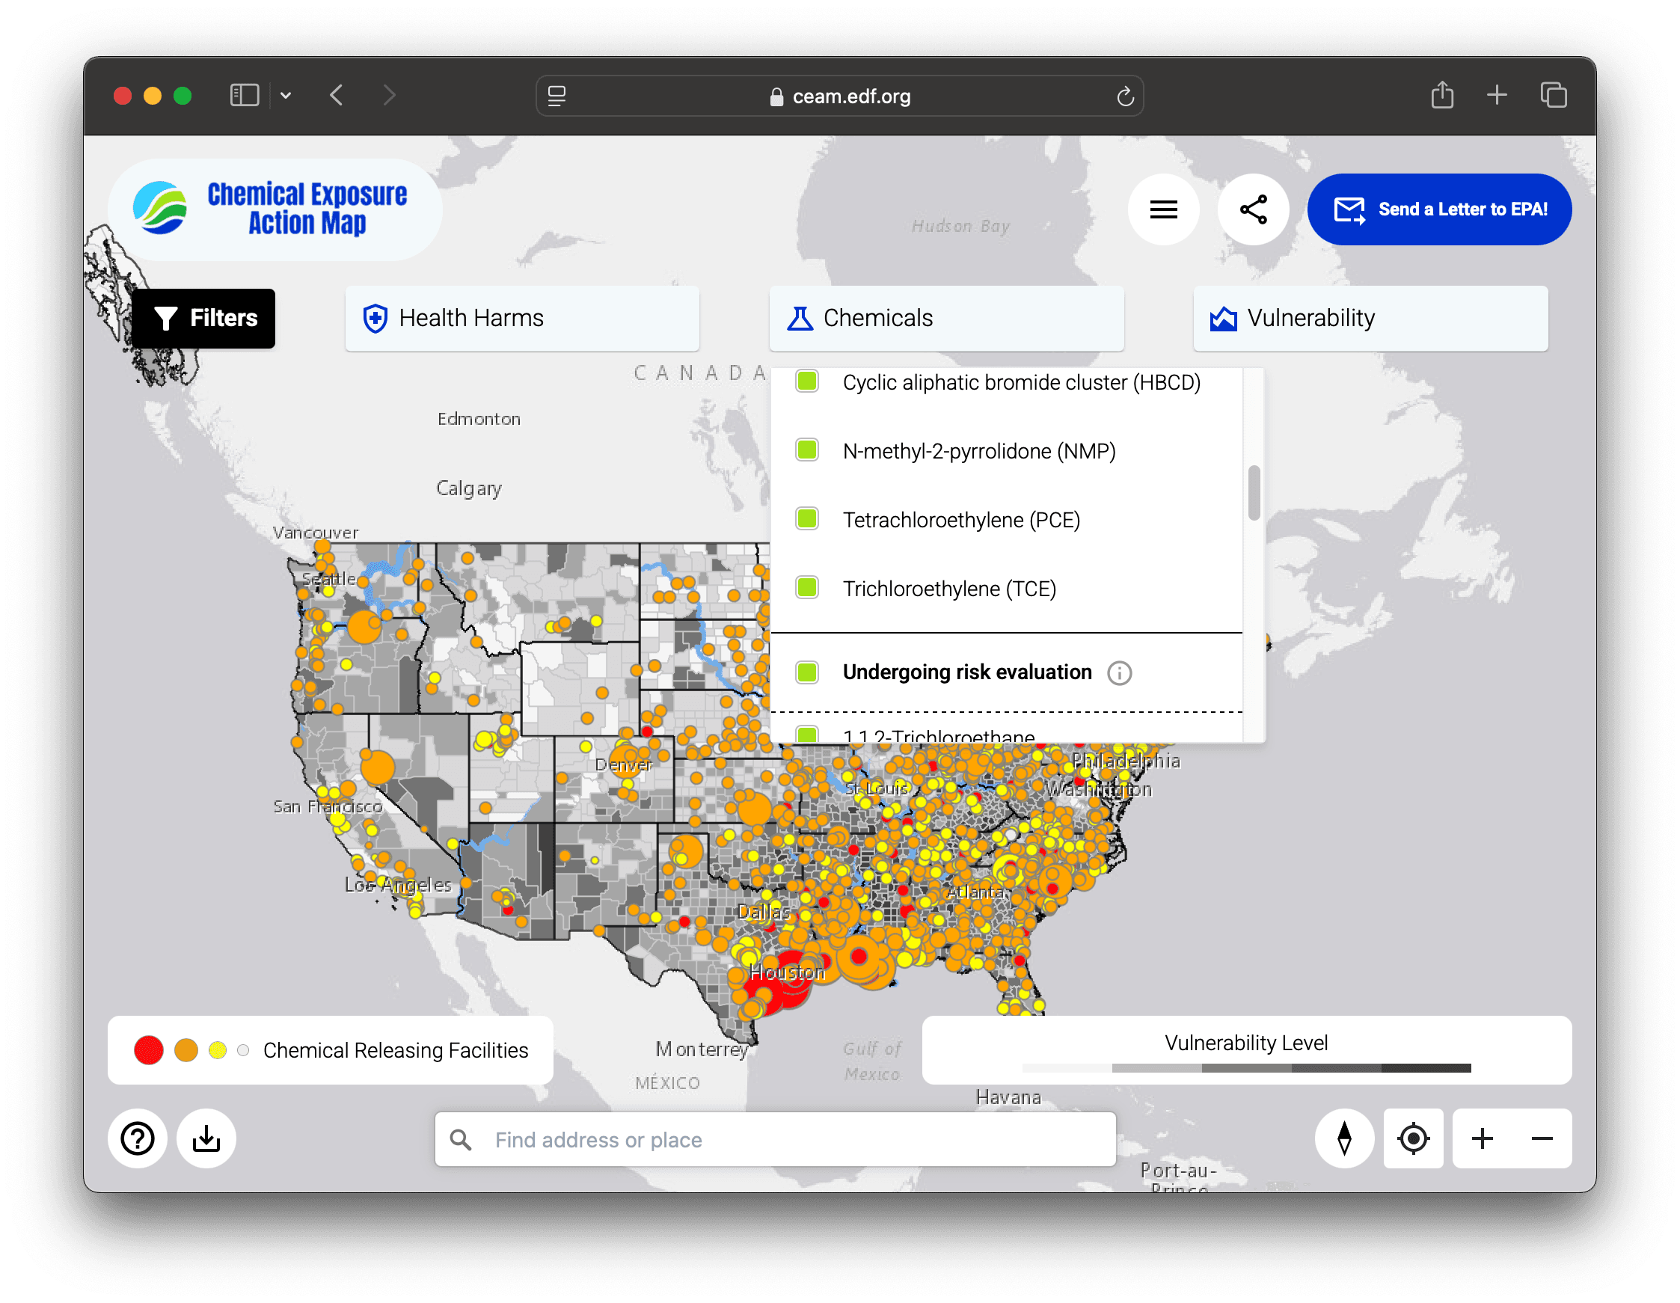1680x1303 pixels.
Task: Click Send a Letter to EPA! button
Action: (x=1439, y=209)
